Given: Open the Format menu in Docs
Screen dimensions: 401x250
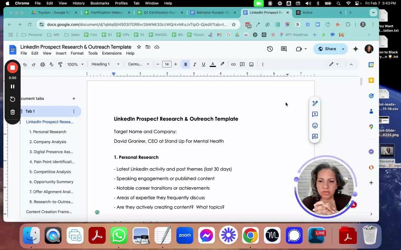Looking at the screenshot, I should 77,53.
